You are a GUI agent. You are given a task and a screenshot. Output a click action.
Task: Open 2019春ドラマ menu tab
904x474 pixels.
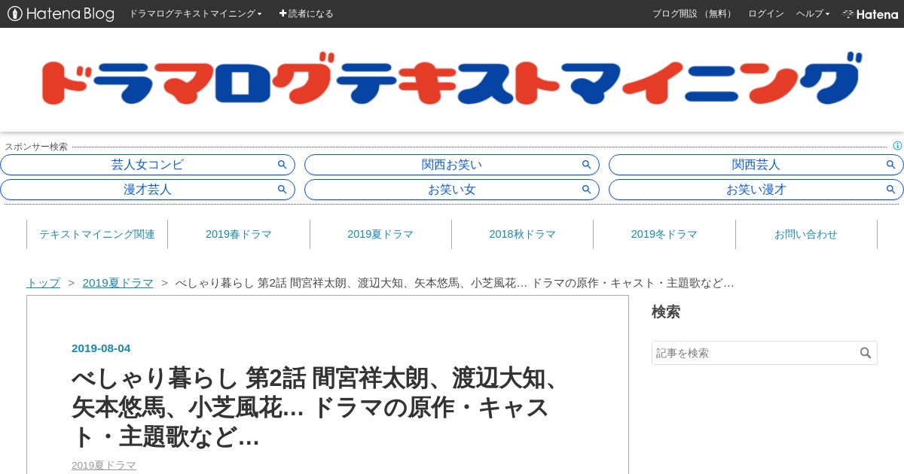pos(239,234)
